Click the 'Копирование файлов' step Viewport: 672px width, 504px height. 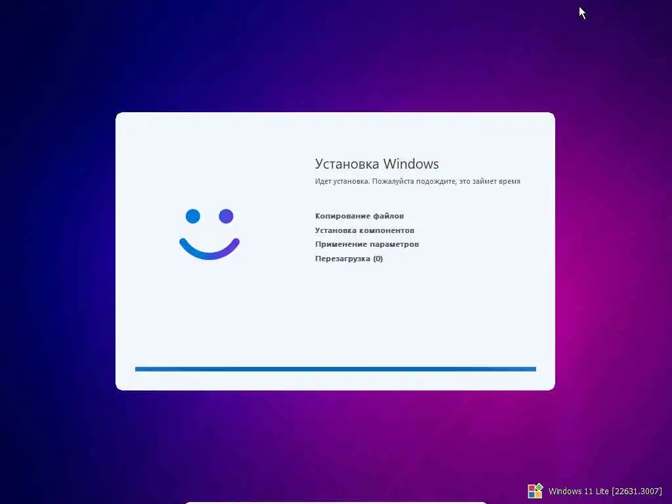359,216
